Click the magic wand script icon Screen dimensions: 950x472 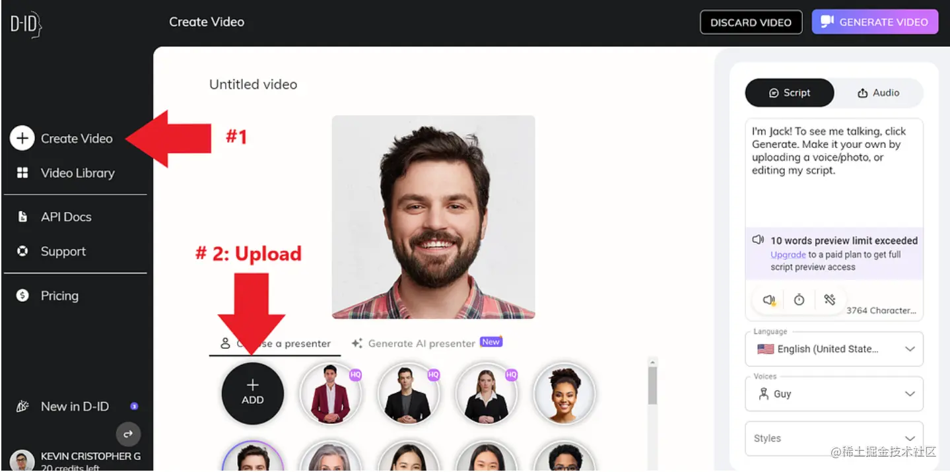click(x=830, y=300)
